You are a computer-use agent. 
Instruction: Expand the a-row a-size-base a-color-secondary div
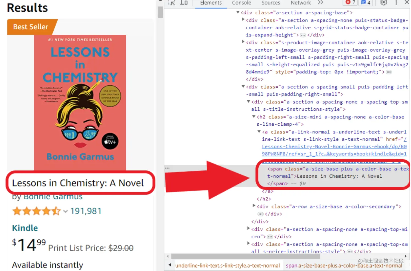point(254,206)
